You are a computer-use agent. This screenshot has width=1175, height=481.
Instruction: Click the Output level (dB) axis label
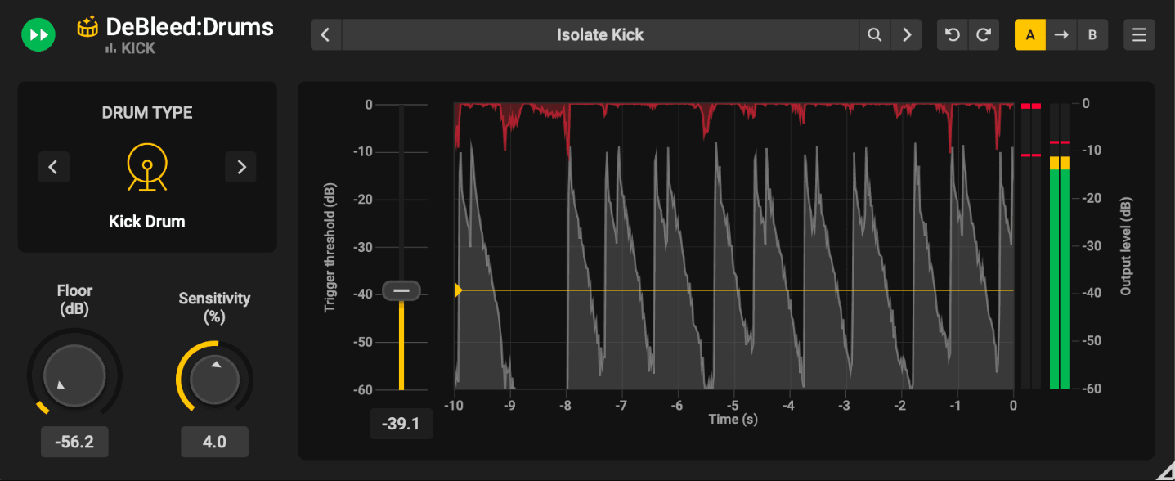click(x=1127, y=246)
